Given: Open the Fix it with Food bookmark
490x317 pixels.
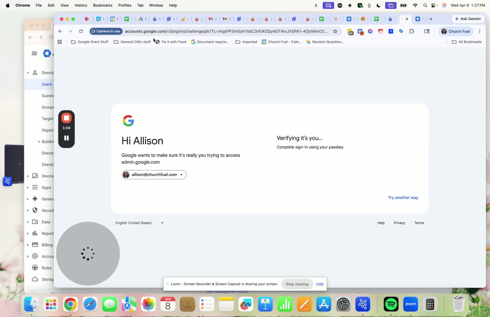Looking at the screenshot, I should pyautogui.click(x=171, y=42).
